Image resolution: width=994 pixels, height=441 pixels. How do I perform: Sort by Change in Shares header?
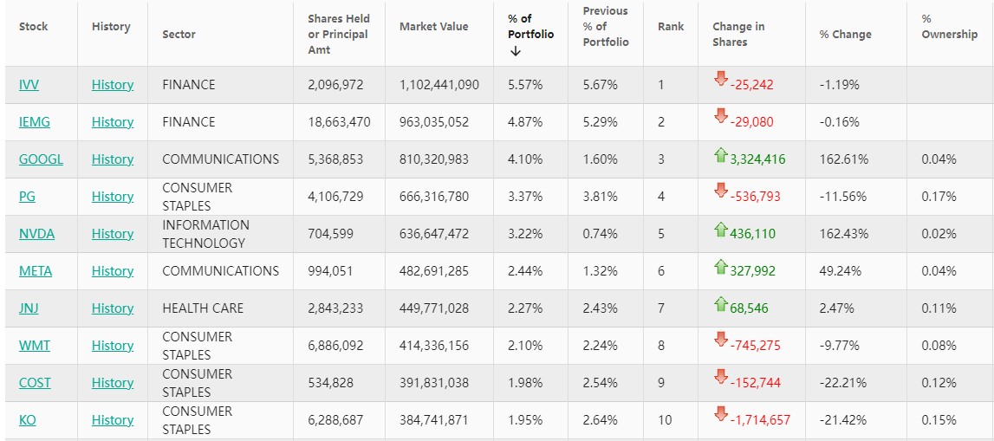738,34
